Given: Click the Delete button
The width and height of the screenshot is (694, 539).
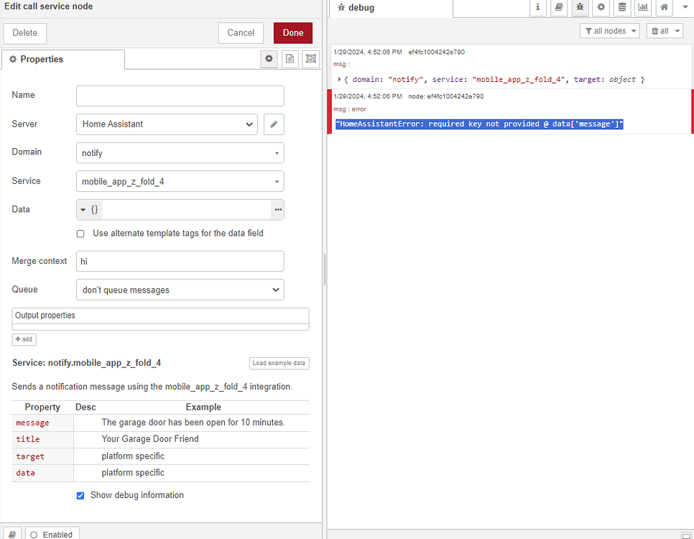Looking at the screenshot, I should pyautogui.click(x=24, y=33).
